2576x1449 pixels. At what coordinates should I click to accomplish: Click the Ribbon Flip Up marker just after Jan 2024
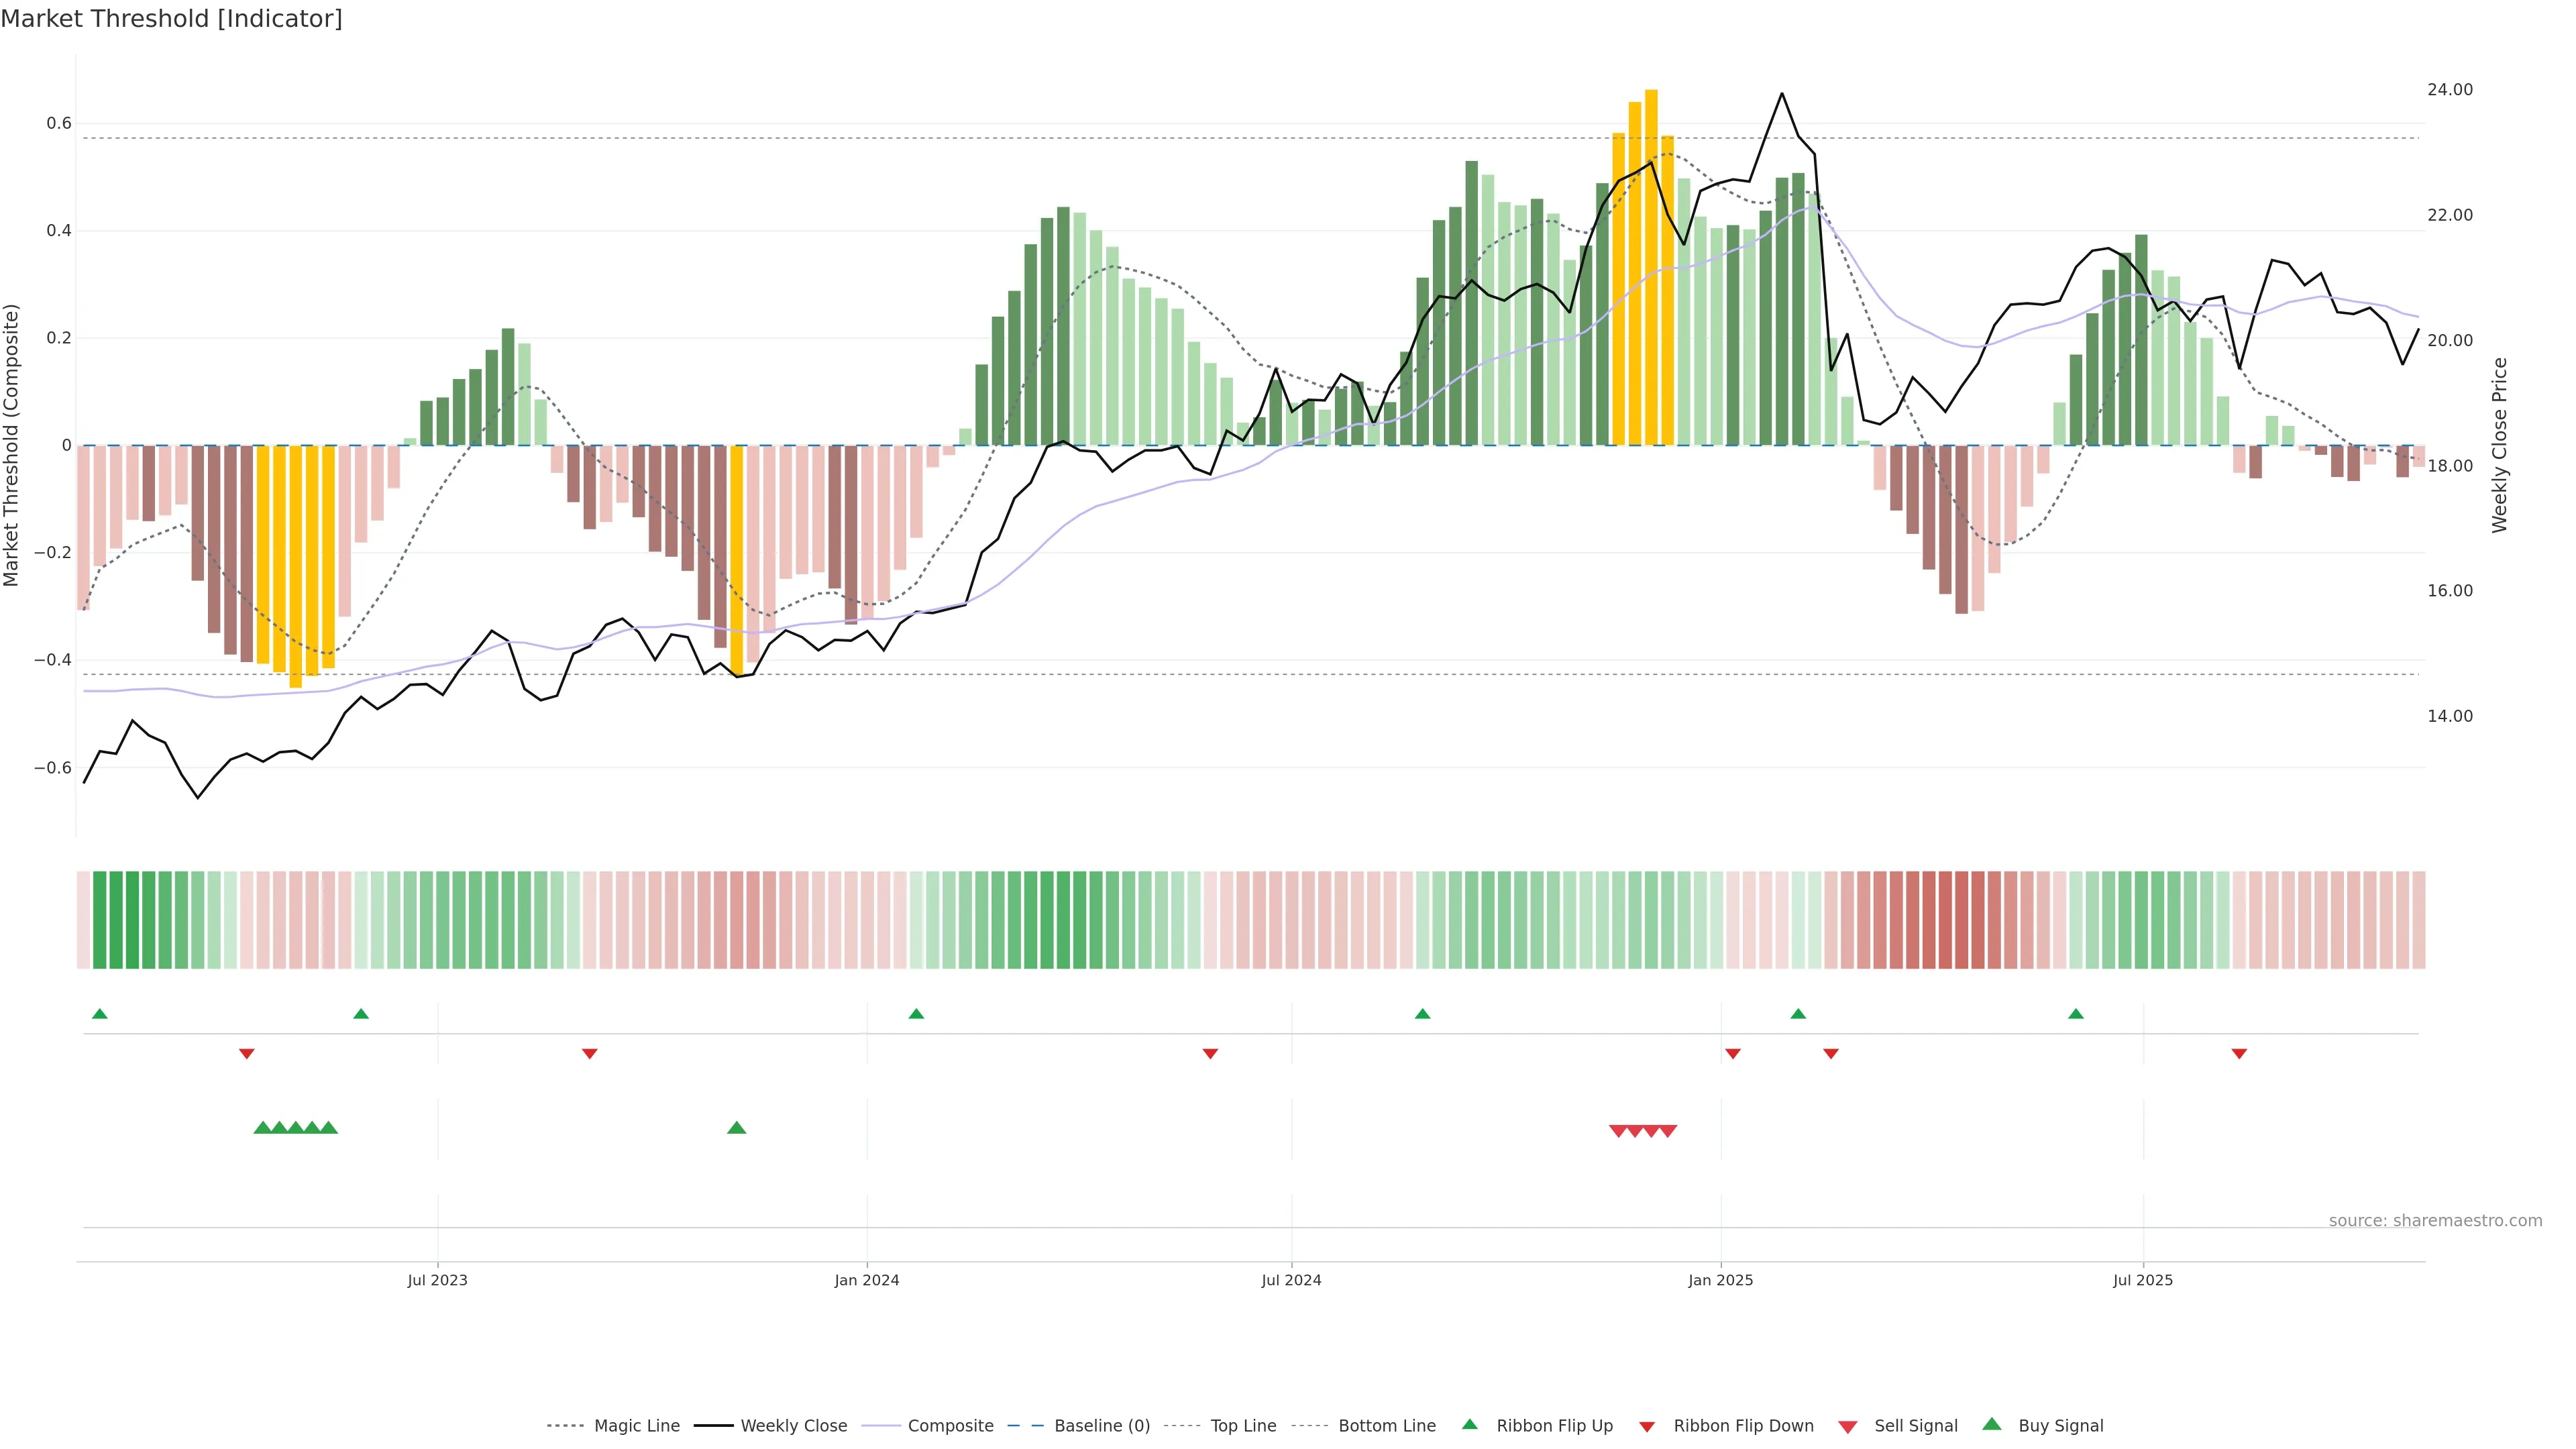tap(916, 1014)
